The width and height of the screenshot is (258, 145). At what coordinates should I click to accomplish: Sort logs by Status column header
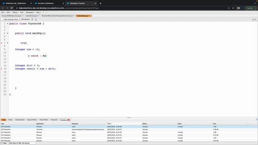[x=160, y=124]
